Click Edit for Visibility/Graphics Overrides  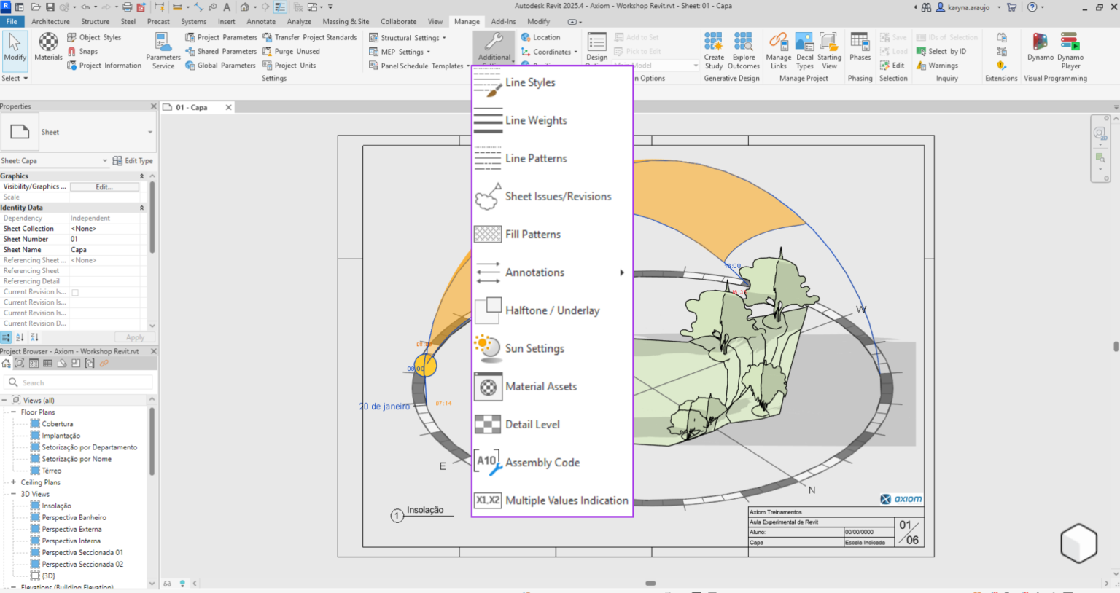tap(104, 186)
